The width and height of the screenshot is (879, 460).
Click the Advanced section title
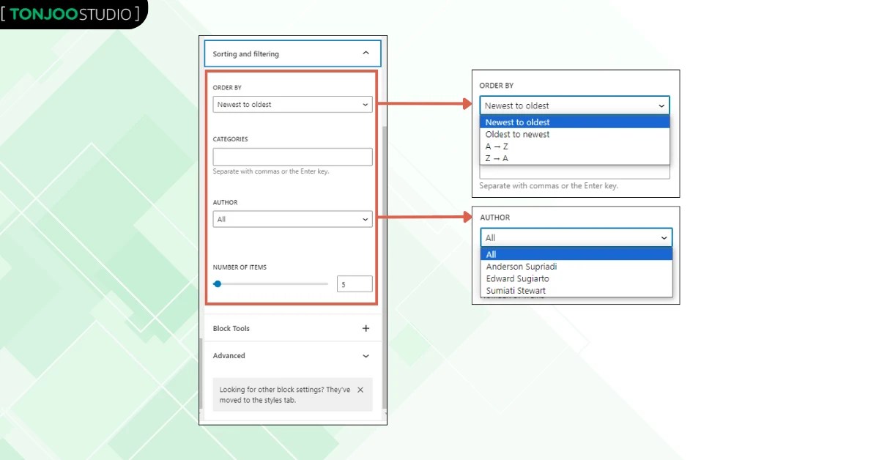tap(229, 356)
